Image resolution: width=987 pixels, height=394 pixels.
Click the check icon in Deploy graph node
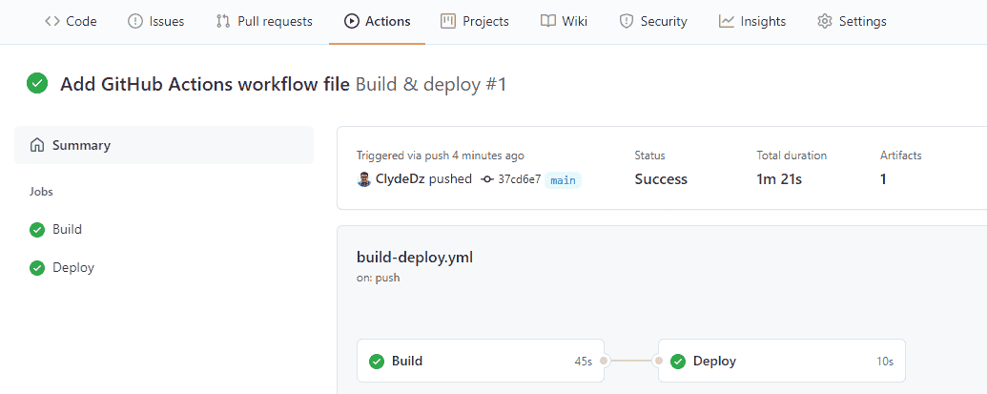coord(678,362)
